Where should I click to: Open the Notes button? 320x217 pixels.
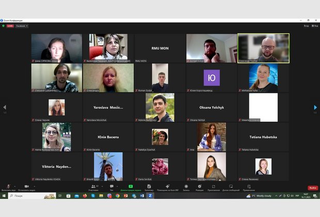[x=249, y=188]
